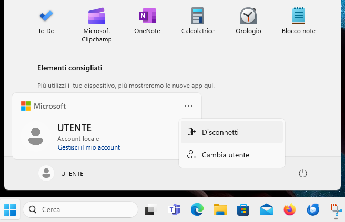The image size is (345, 222).
Task: Open Task View from the taskbar
Action: click(151, 209)
